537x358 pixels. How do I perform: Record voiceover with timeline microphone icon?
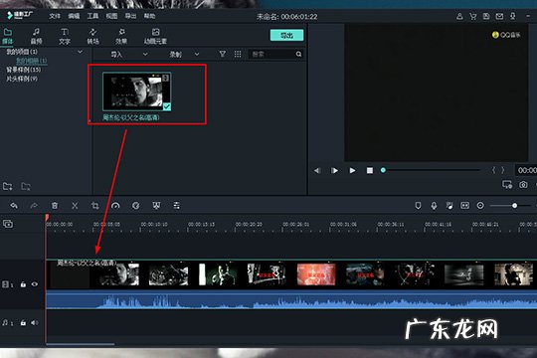point(434,206)
